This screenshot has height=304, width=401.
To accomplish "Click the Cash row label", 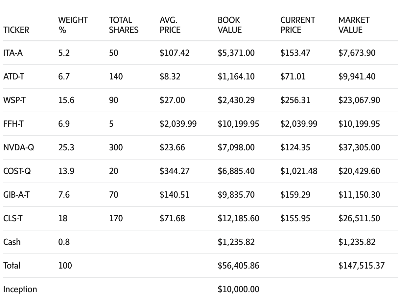I will pyautogui.click(x=12, y=242).
